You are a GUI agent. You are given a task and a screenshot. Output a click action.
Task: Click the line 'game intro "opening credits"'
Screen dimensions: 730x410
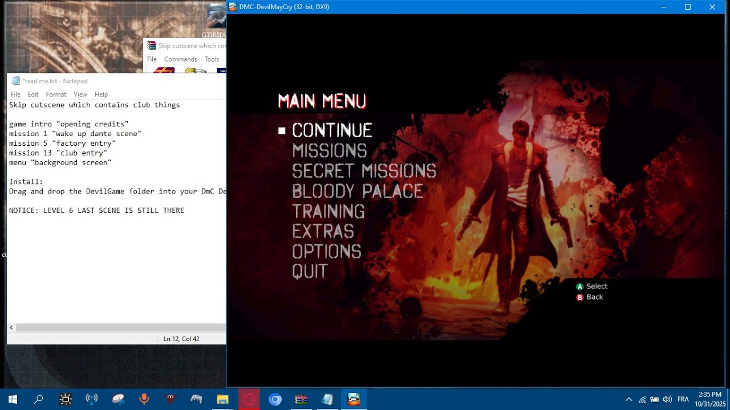[x=69, y=124]
